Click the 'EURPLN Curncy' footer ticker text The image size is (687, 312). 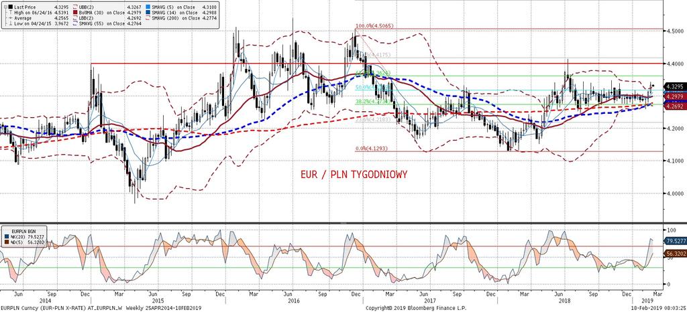(15, 308)
